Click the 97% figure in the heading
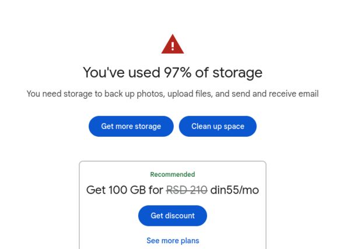Screen dimensions: 350x249 point(177,73)
